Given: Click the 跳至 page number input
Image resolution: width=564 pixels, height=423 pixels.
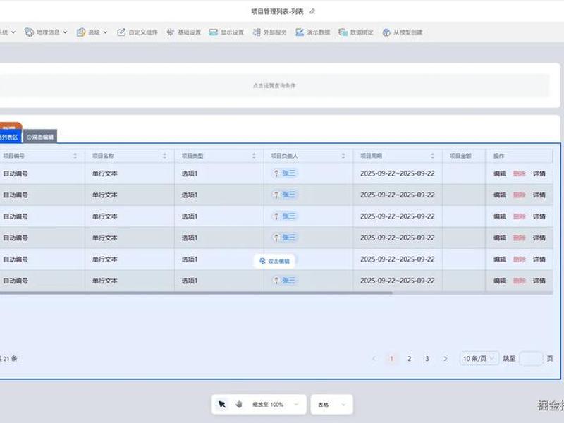Looking at the screenshot, I should tap(532, 359).
